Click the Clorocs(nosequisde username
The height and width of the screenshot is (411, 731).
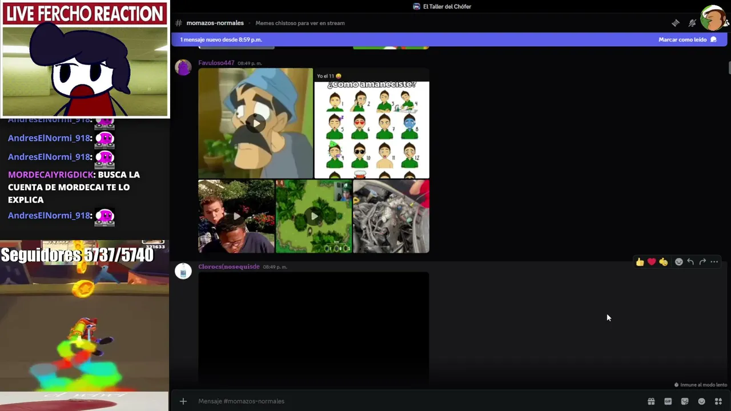click(229, 267)
